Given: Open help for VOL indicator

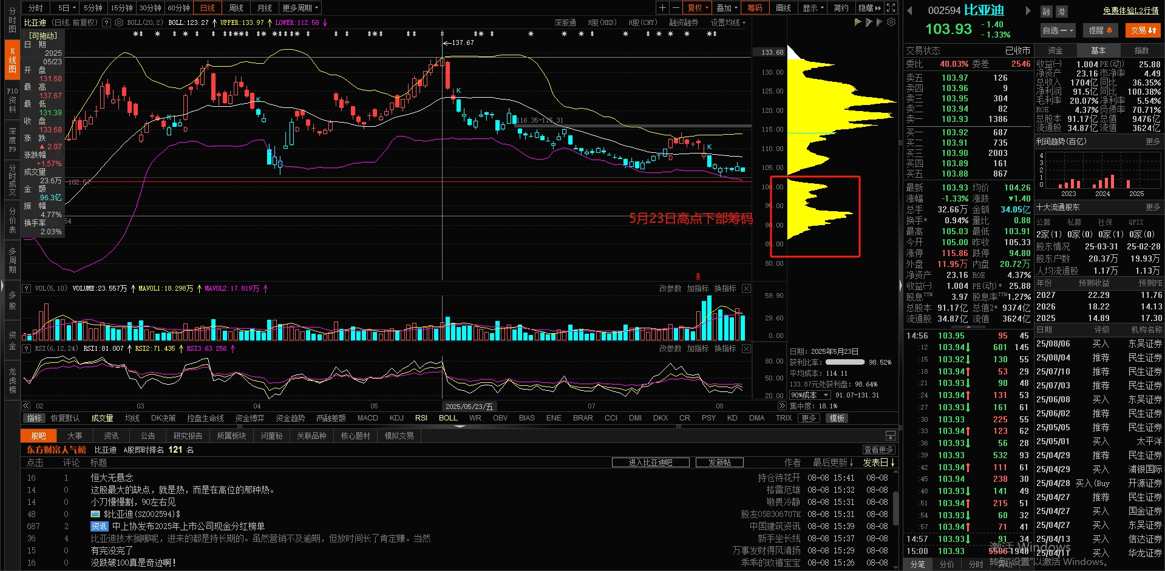Looking at the screenshot, I should [26, 288].
